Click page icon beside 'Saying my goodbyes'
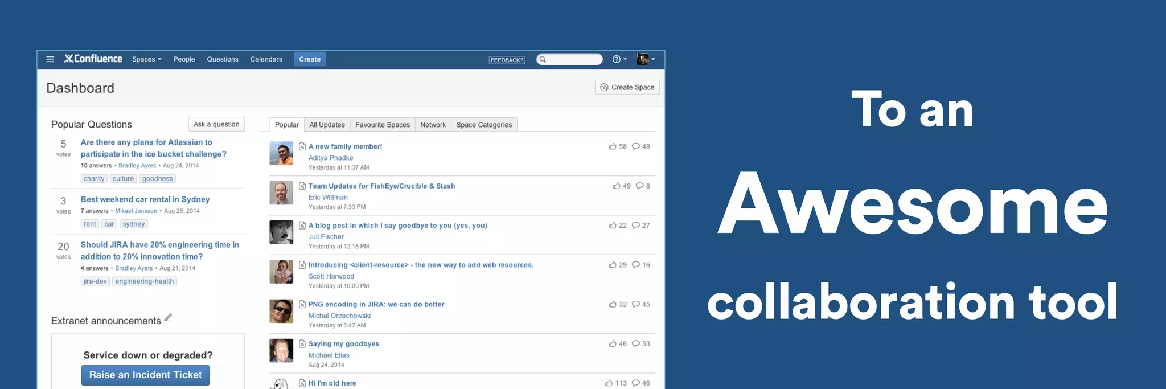 [302, 344]
